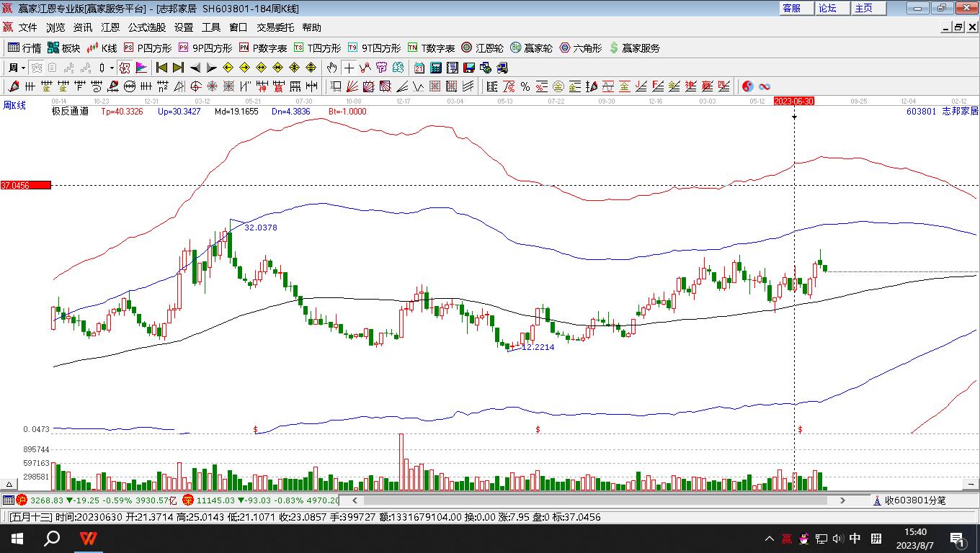Screen dimensions: 980x553
Task: Open Windows taskbar search
Action: [x=52, y=539]
